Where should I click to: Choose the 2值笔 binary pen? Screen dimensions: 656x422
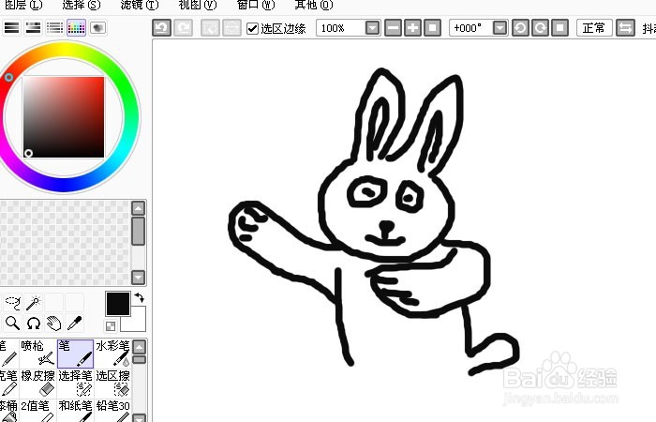[37, 411]
